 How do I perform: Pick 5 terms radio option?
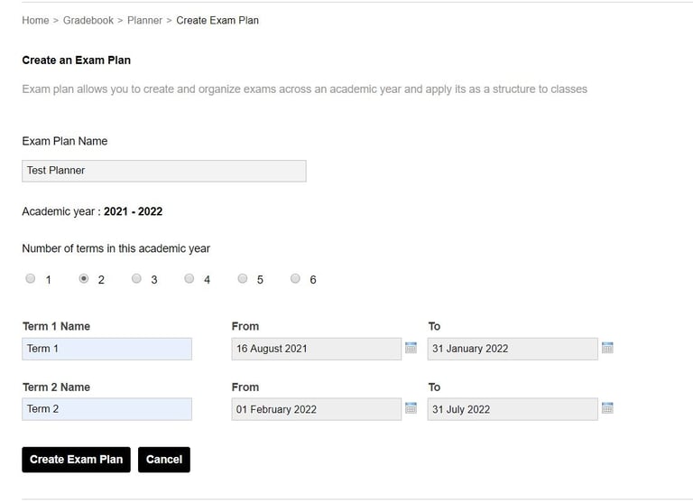click(243, 279)
